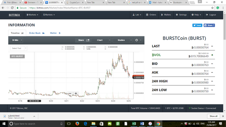This screenshot has height=127, width=226.
Task: Click the page vertical scrollbar
Action: click(x=225, y=27)
